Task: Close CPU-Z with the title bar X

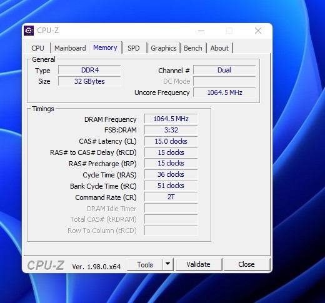Action: pos(258,31)
